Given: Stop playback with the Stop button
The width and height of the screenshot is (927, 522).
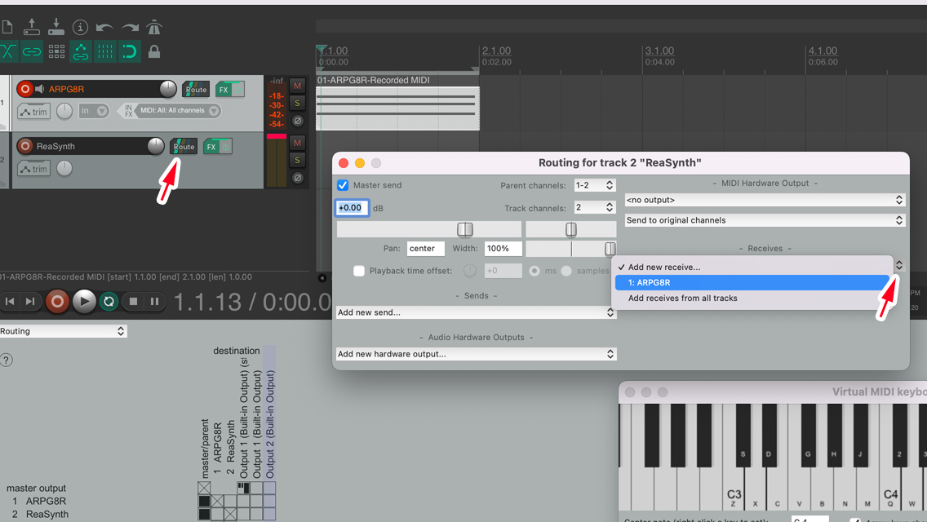Looking at the screenshot, I should click(133, 302).
